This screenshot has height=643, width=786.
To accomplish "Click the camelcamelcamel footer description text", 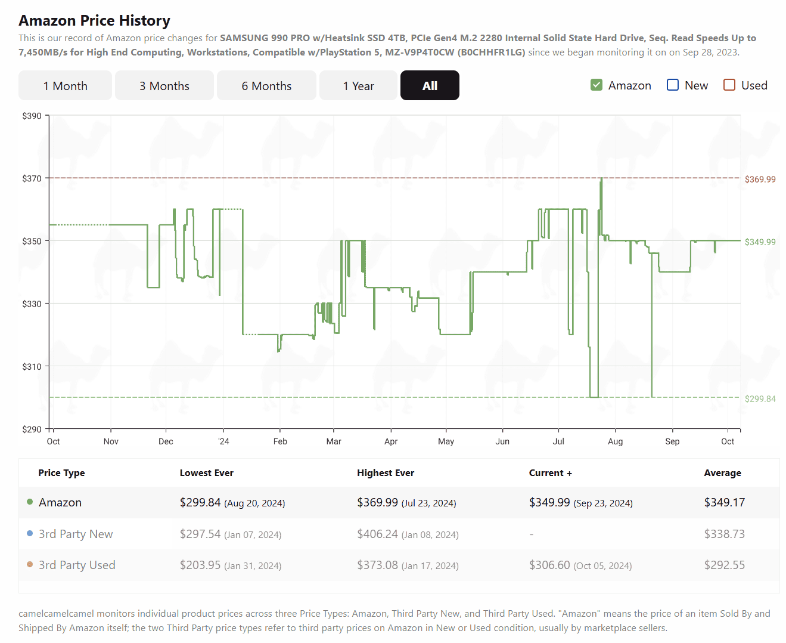I will point(394,620).
